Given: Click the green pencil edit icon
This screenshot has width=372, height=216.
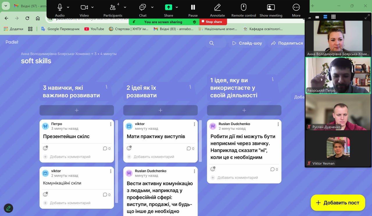Looking at the screenshot, I should tap(8, 208).
